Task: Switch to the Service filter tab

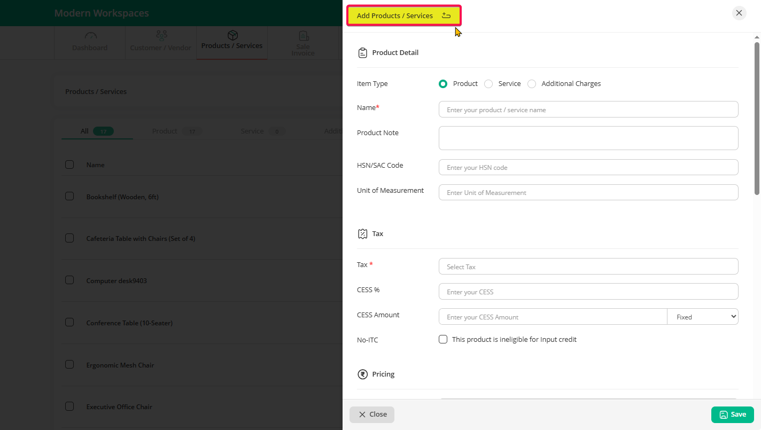Action: click(x=252, y=131)
